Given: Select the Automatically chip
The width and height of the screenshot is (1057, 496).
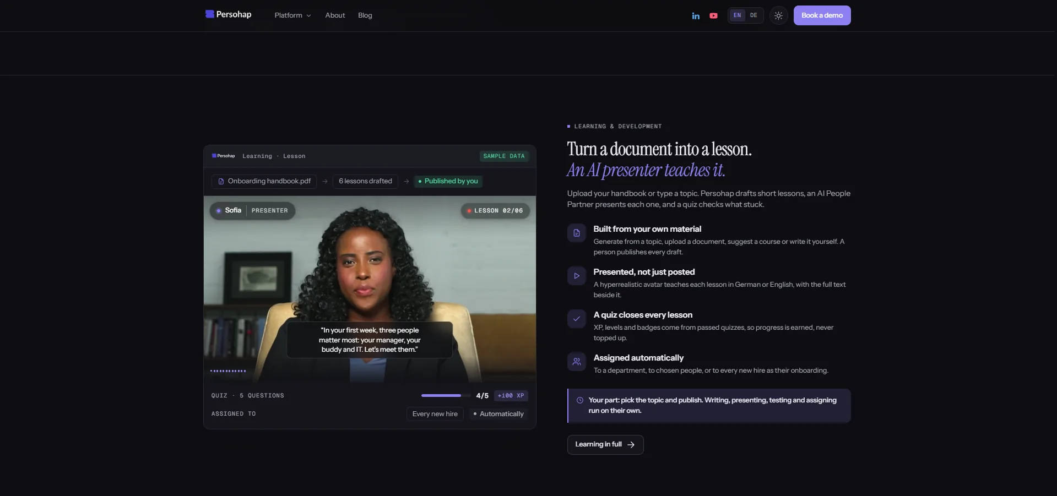Looking at the screenshot, I should tap(498, 414).
